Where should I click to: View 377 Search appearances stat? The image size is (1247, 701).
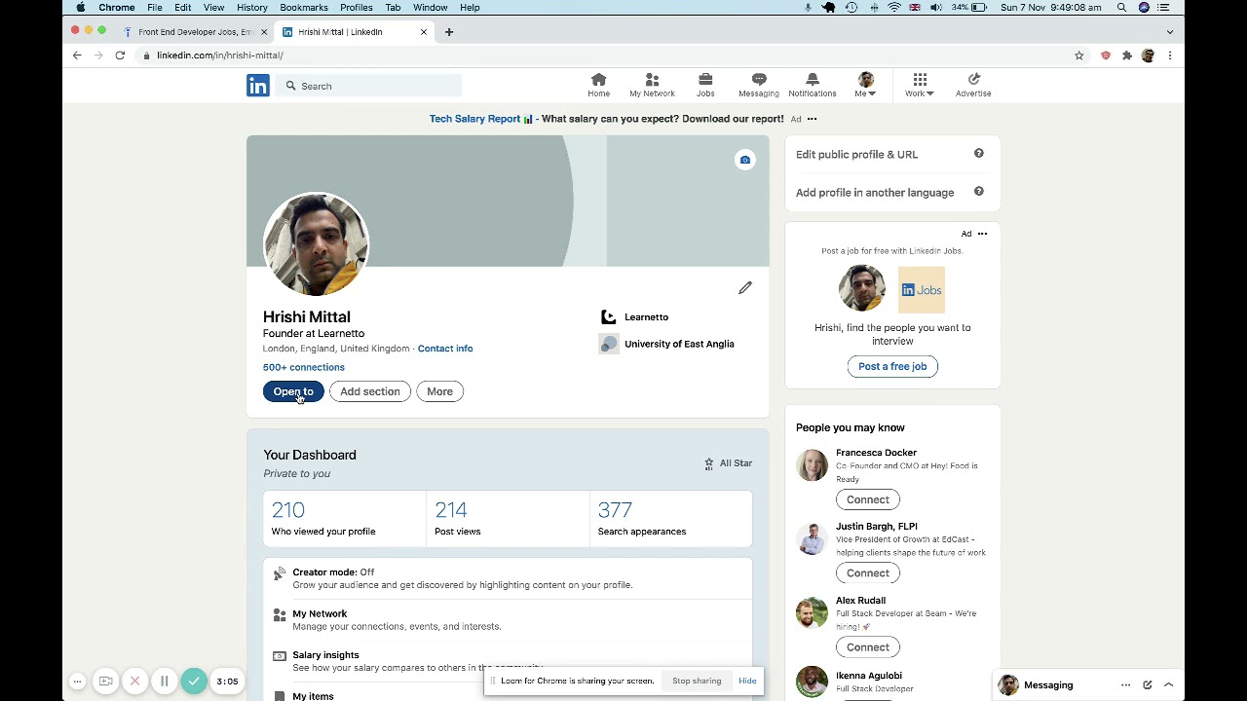pos(671,519)
